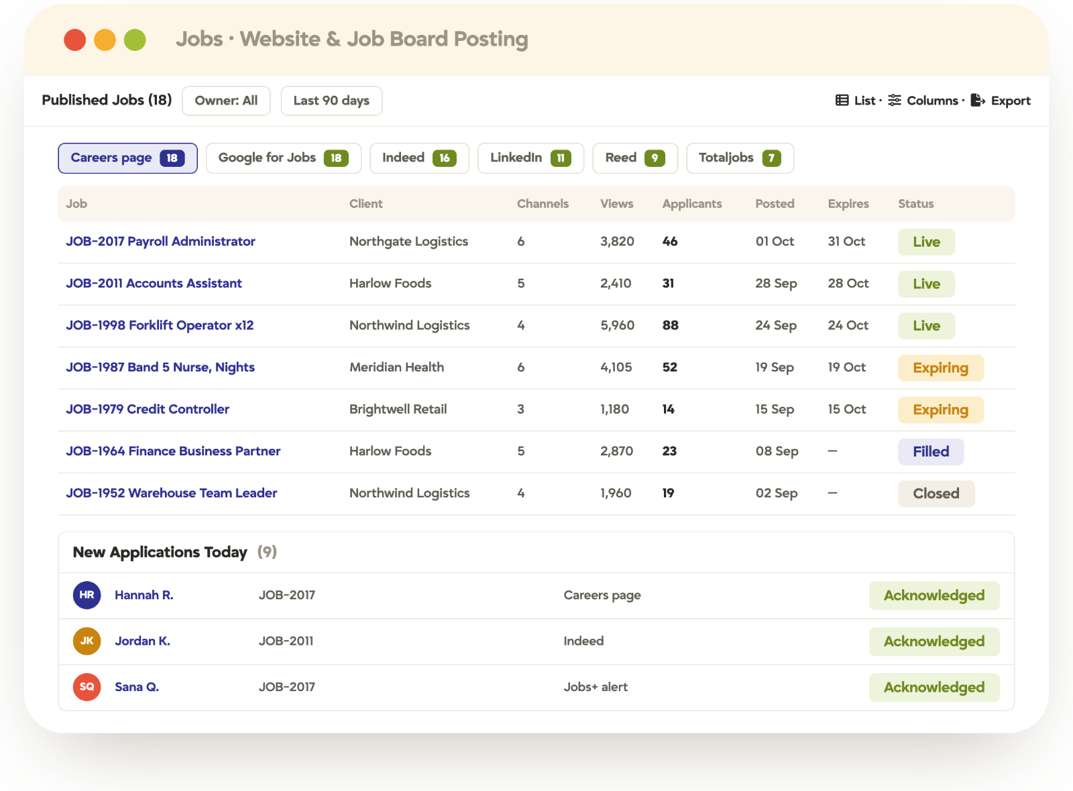1073x791 pixels.
Task: Click the Live status of JOB-2017
Action: click(926, 242)
